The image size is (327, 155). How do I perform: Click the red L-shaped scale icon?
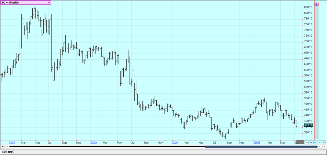307,143
